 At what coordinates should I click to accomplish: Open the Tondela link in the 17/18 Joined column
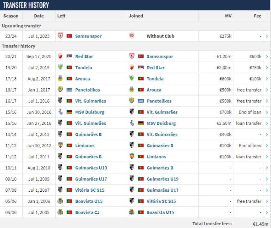155,79
